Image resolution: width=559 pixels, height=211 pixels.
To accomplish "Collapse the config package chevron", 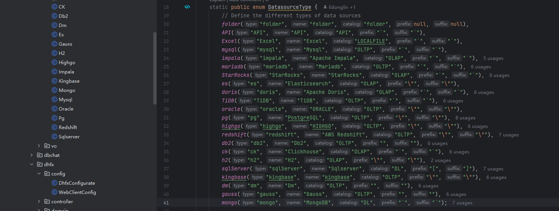I will pos(39,174).
